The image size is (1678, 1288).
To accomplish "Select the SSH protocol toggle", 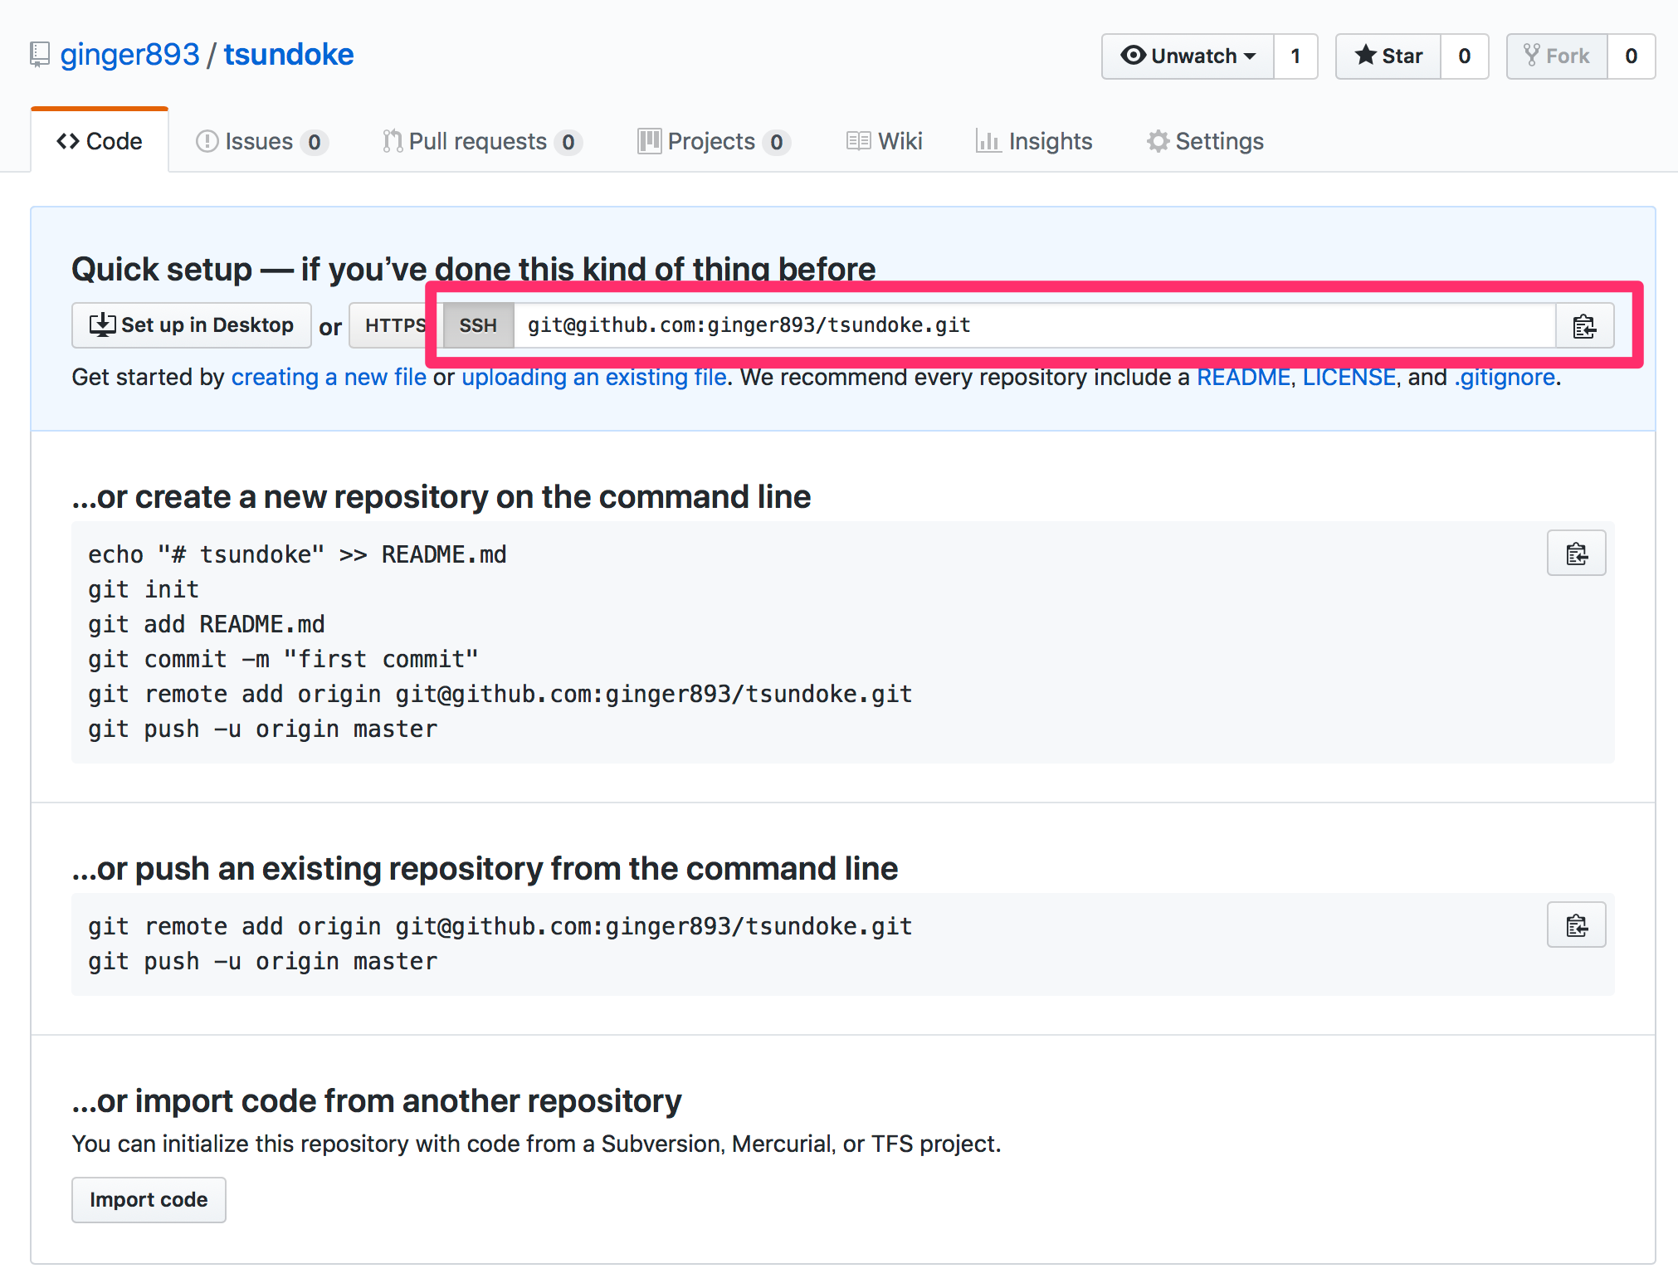I will pyautogui.click(x=478, y=325).
